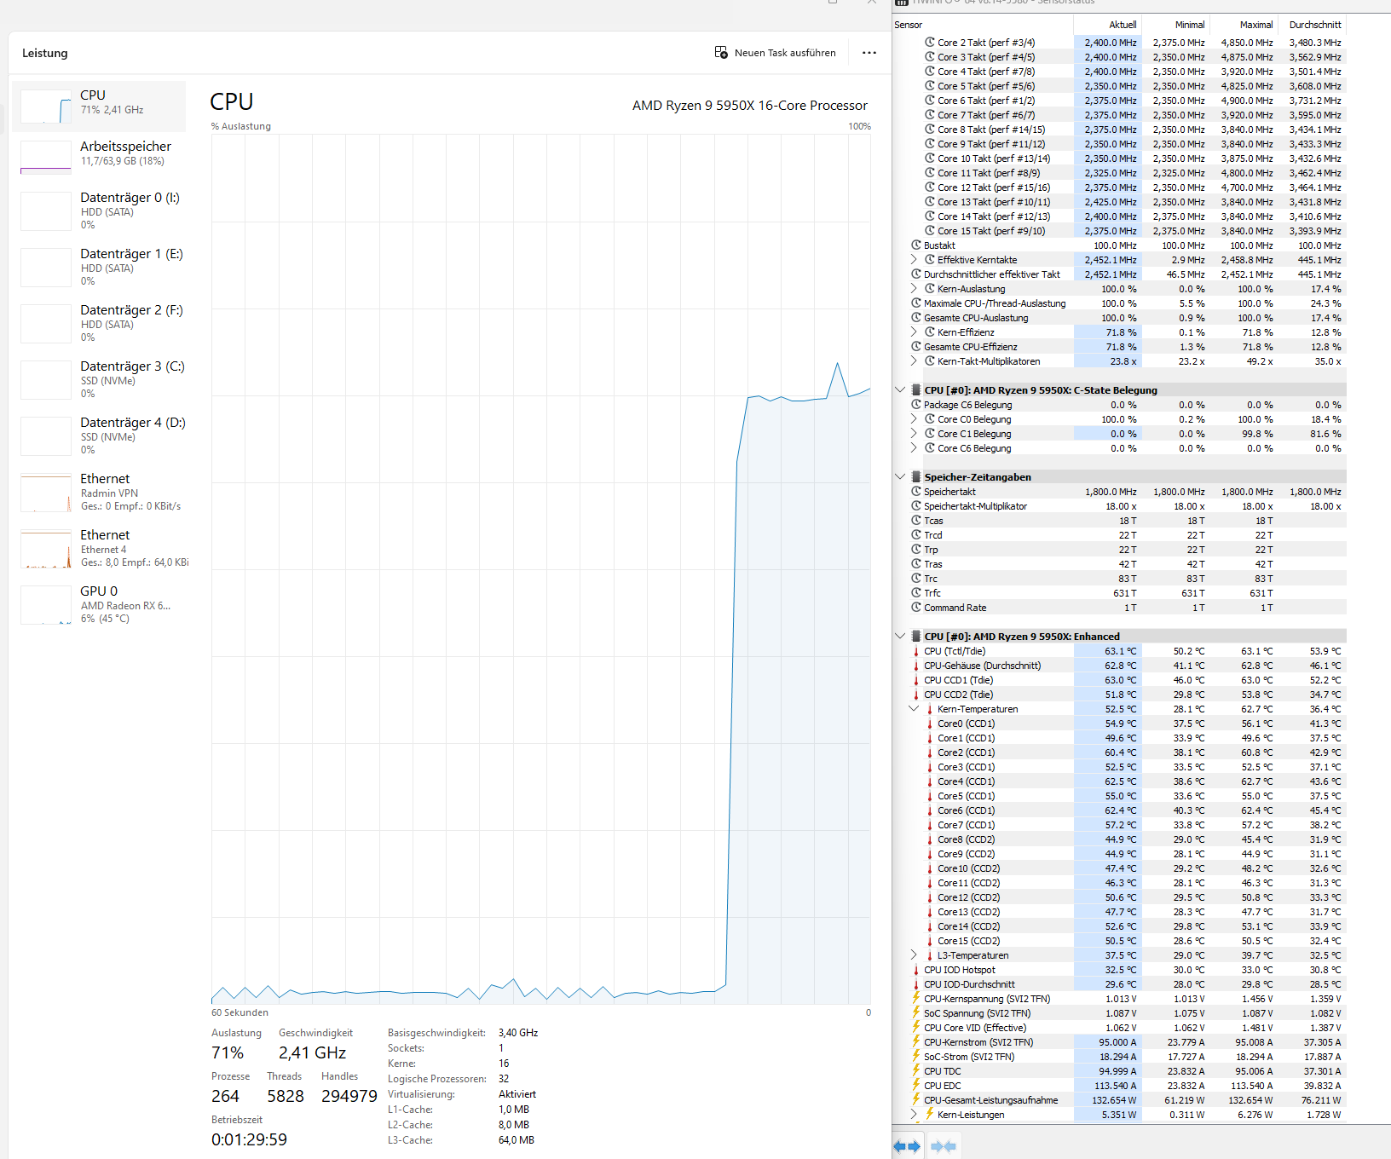This screenshot has width=1391, height=1159.
Task: Click the Datenträger 4 (D:) entry
Action: [x=99, y=435]
